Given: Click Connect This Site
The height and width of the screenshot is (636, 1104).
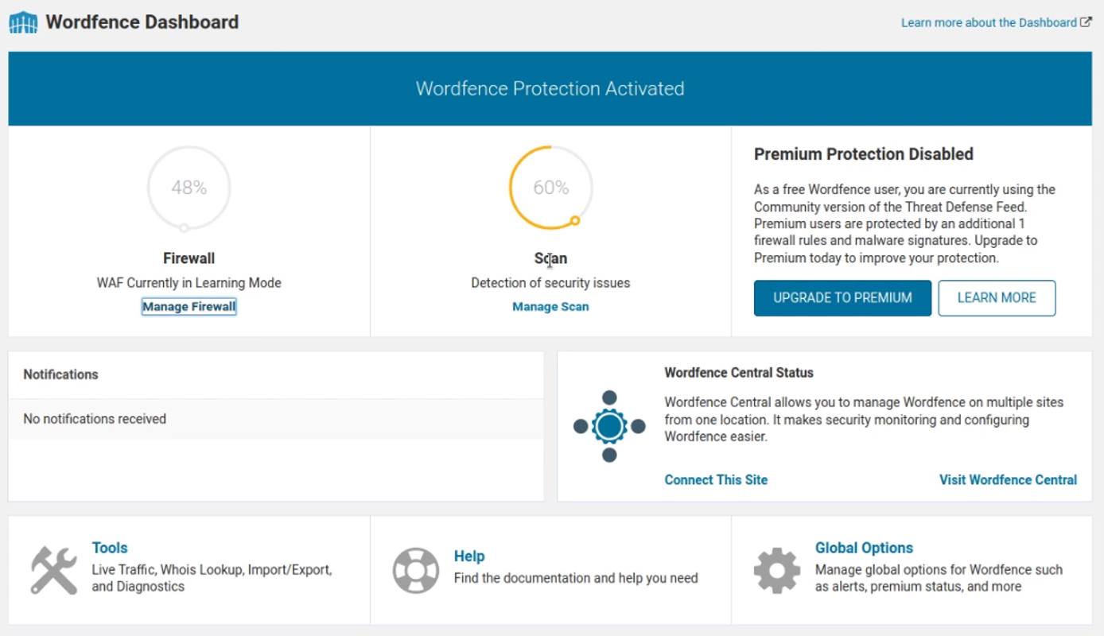Looking at the screenshot, I should coord(715,479).
